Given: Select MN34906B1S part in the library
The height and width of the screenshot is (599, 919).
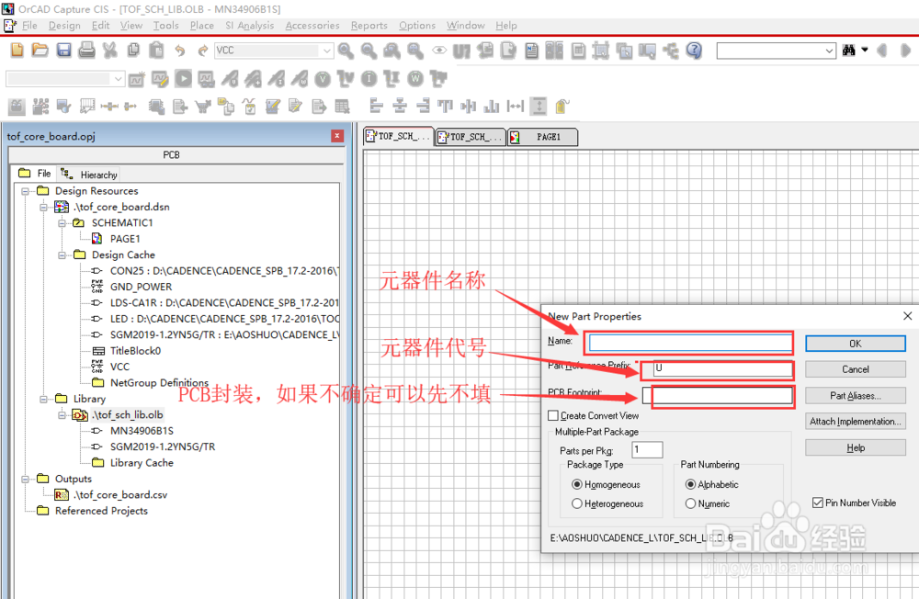Looking at the screenshot, I should point(142,431).
